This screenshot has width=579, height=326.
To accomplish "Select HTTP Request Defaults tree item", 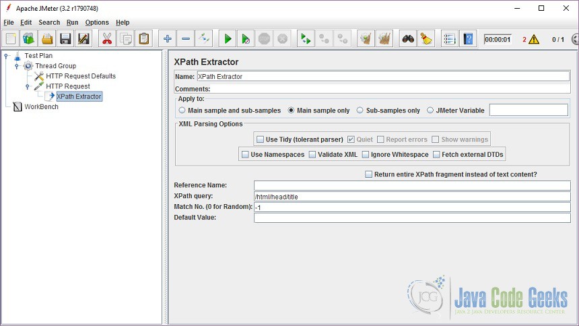I will [x=81, y=75].
